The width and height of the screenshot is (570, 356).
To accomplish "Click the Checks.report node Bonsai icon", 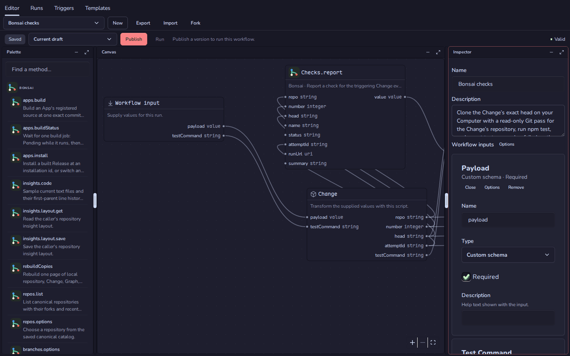I will click(x=293, y=72).
